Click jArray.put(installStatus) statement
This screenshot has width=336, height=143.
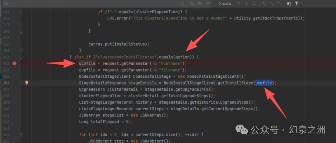(119, 44)
